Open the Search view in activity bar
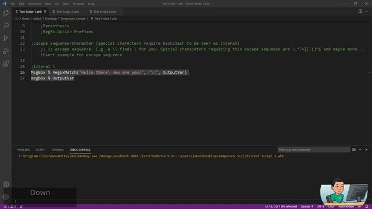This screenshot has height=209, width=372. [6, 26]
